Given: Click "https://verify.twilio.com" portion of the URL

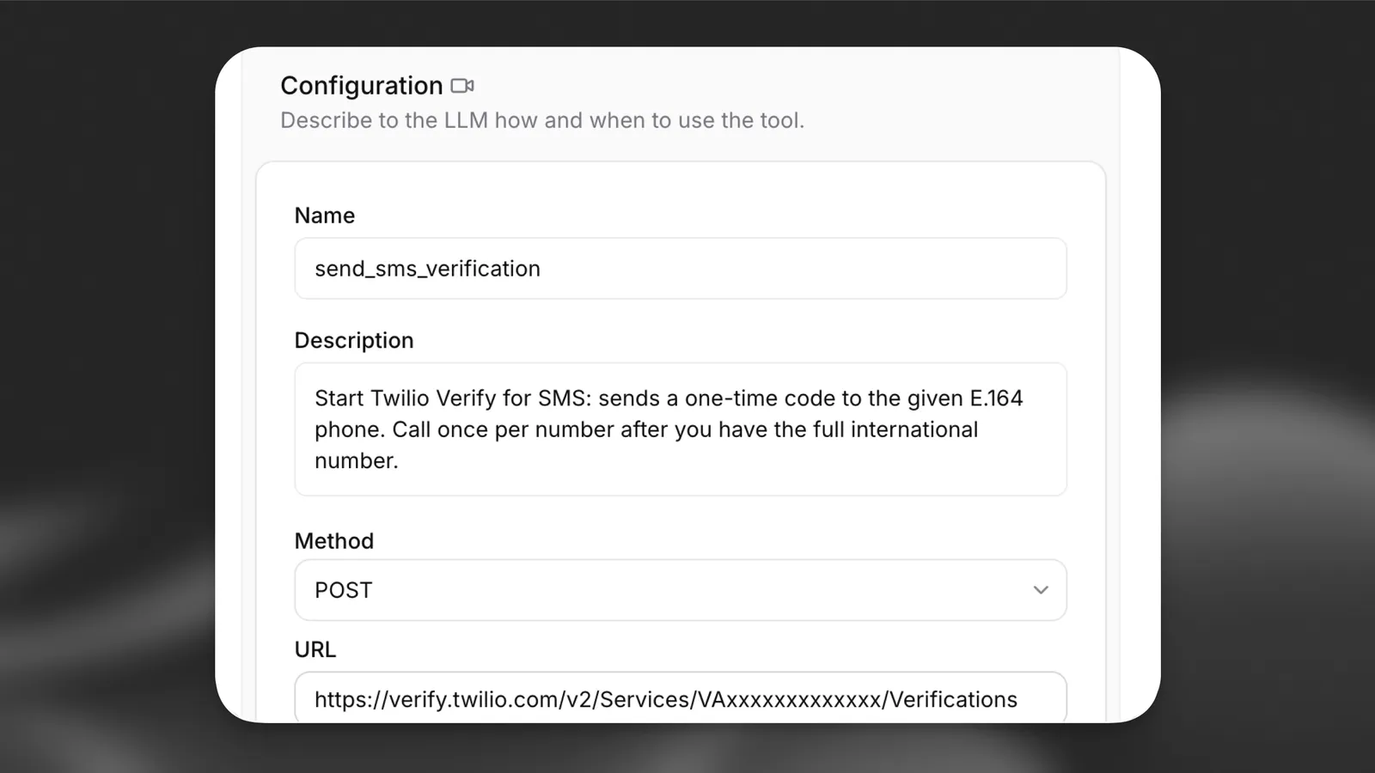Looking at the screenshot, I should tap(437, 700).
